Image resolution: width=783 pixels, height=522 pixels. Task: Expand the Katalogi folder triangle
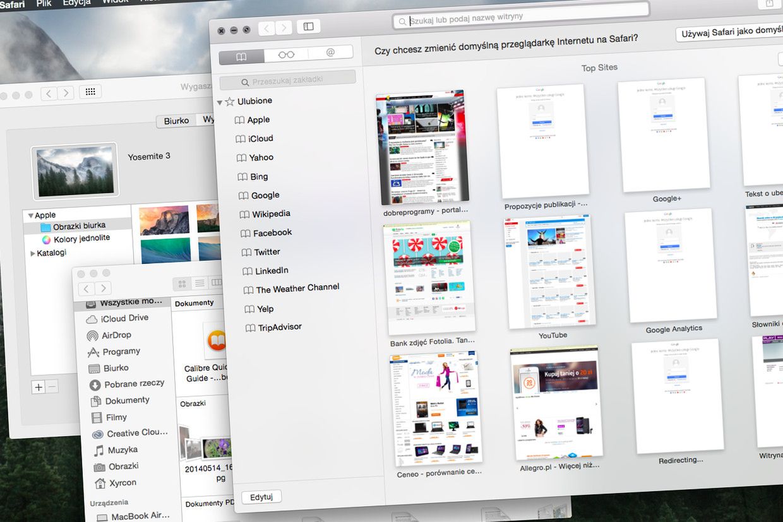(33, 253)
